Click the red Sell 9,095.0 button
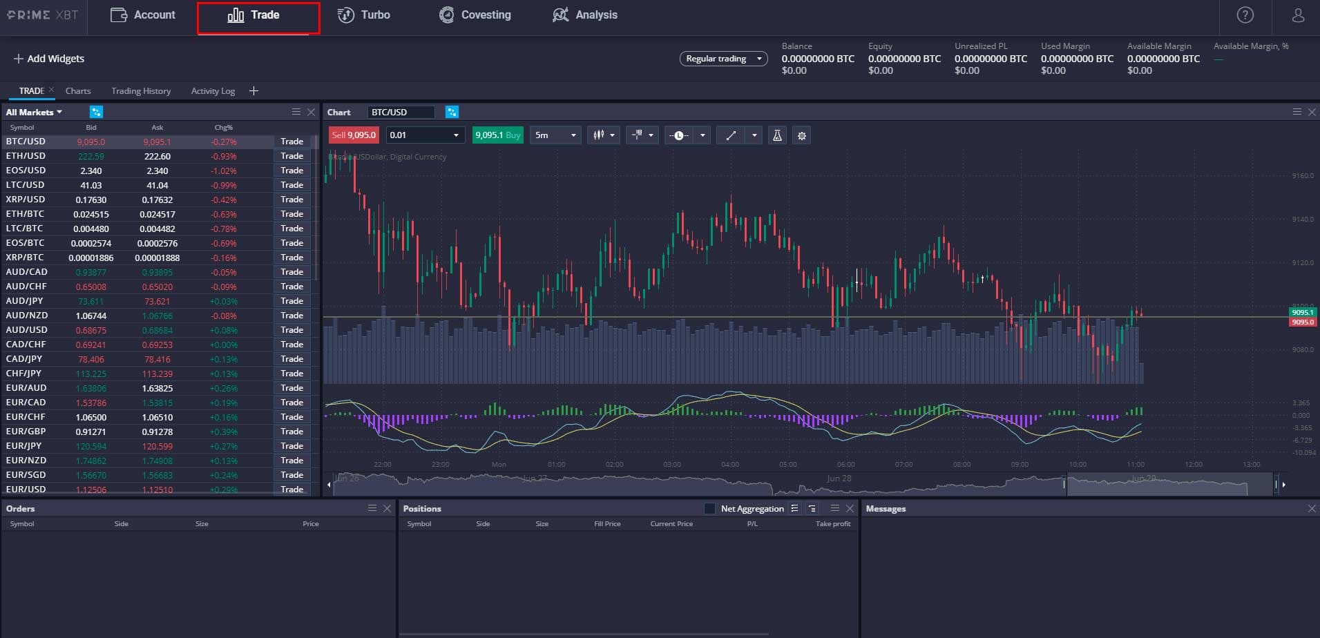Viewport: 1320px width, 638px height. coord(354,135)
